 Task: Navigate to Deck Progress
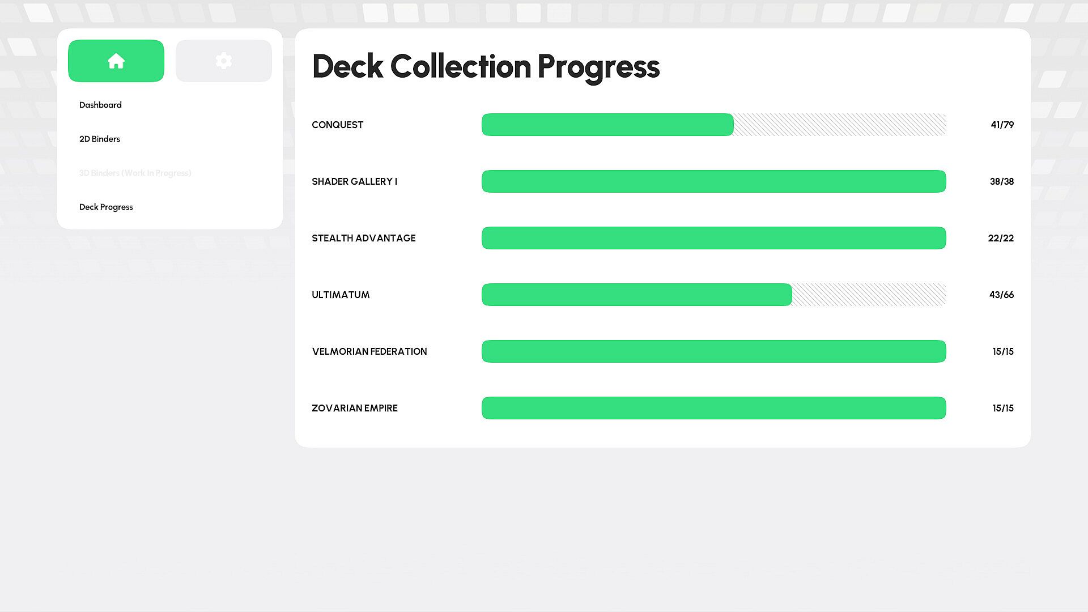point(106,207)
